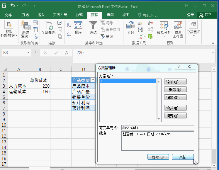Image resolution: width=219 pixels, height=170 pixels.
Task: Click the 批注 comment text box
Action: [x=158, y=141]
